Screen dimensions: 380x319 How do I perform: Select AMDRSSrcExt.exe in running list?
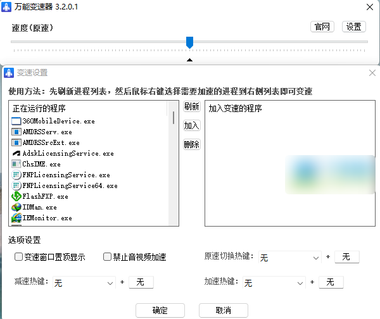[x=51, y=142]
